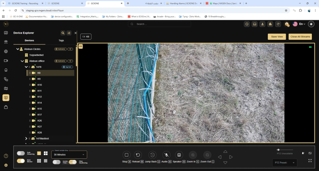Click the refresh icon in top bar
319x171 pixels.
tap(278, 24)
